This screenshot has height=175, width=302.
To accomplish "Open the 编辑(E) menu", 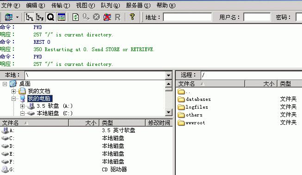I will (36, 6).
